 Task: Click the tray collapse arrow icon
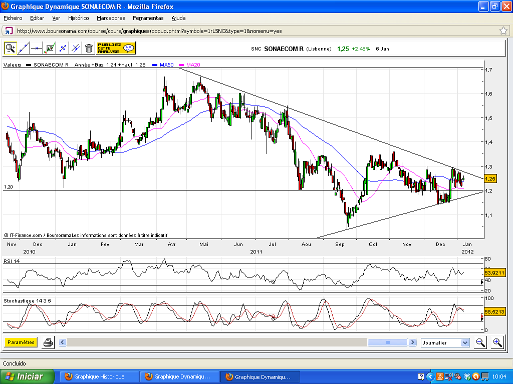pos(430,377)
